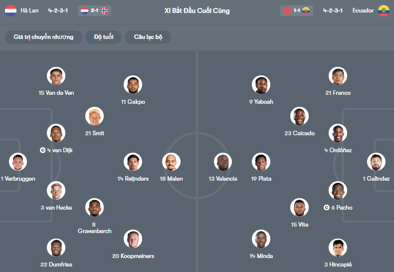Select Malen's player avatar
Screen dimensions: 394x272
(171, 162)
